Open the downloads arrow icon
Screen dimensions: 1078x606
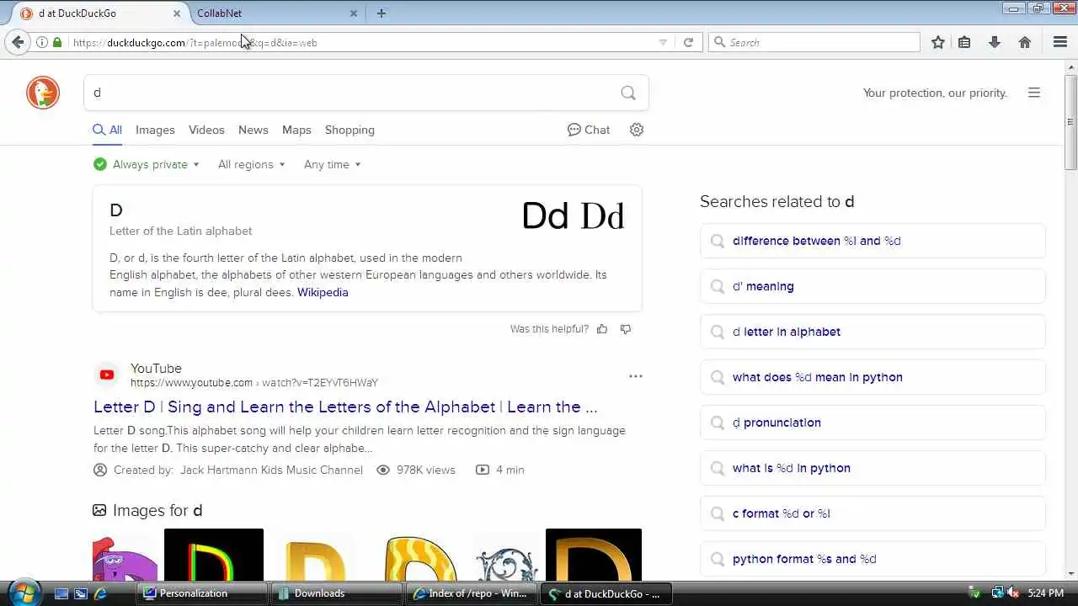pyautogui.click(x=995, y=42)
